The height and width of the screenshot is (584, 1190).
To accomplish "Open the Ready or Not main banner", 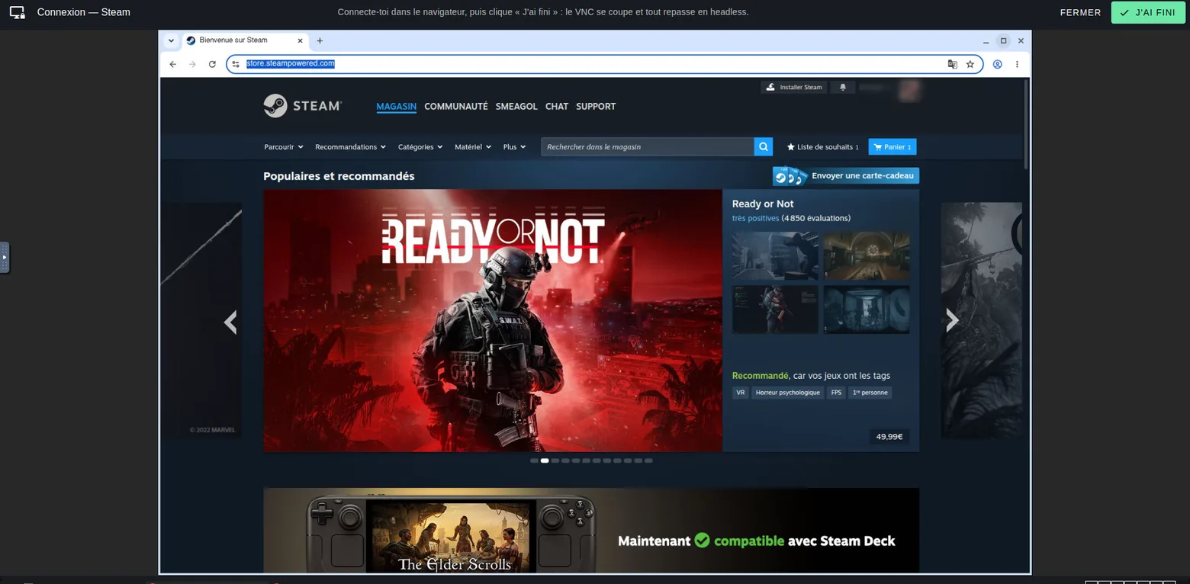I will [493, 320].
